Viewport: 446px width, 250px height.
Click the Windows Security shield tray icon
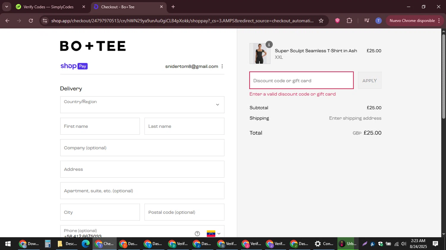[380, 244]
